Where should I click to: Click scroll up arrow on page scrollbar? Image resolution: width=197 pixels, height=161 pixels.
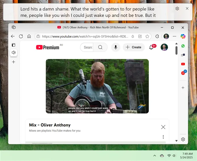176,44
